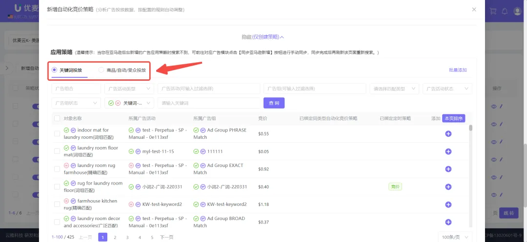Add laundry room decor and accessories keyword
The width and height of the screenshot is (527, 242).
[x=448, y=222]
